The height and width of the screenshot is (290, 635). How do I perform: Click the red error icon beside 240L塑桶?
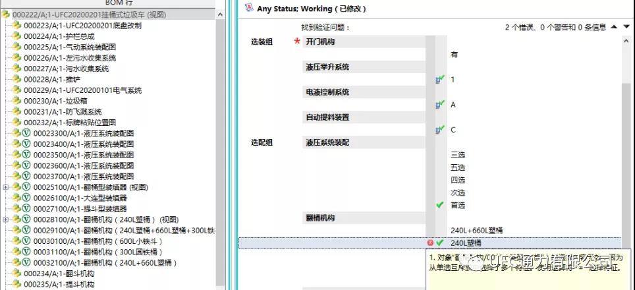[430, 243]
